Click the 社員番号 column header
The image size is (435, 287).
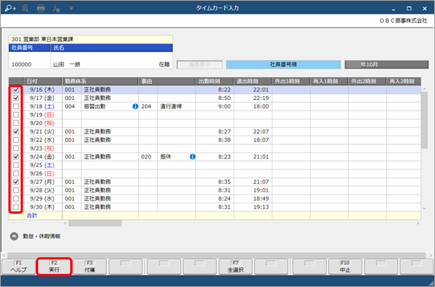(x=30, y=48)
